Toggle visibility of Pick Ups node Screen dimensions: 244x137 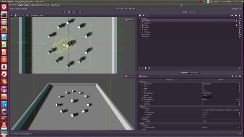point(240,32)
